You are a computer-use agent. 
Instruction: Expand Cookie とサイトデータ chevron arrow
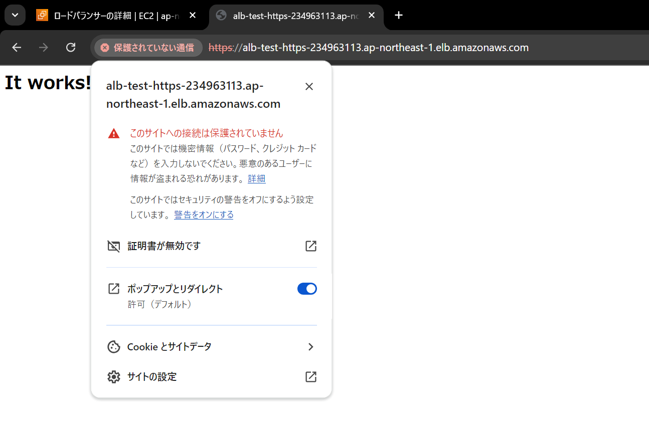[311, 347]
